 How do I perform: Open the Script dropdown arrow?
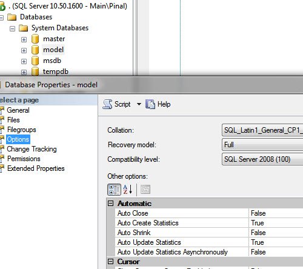point(139,104)
